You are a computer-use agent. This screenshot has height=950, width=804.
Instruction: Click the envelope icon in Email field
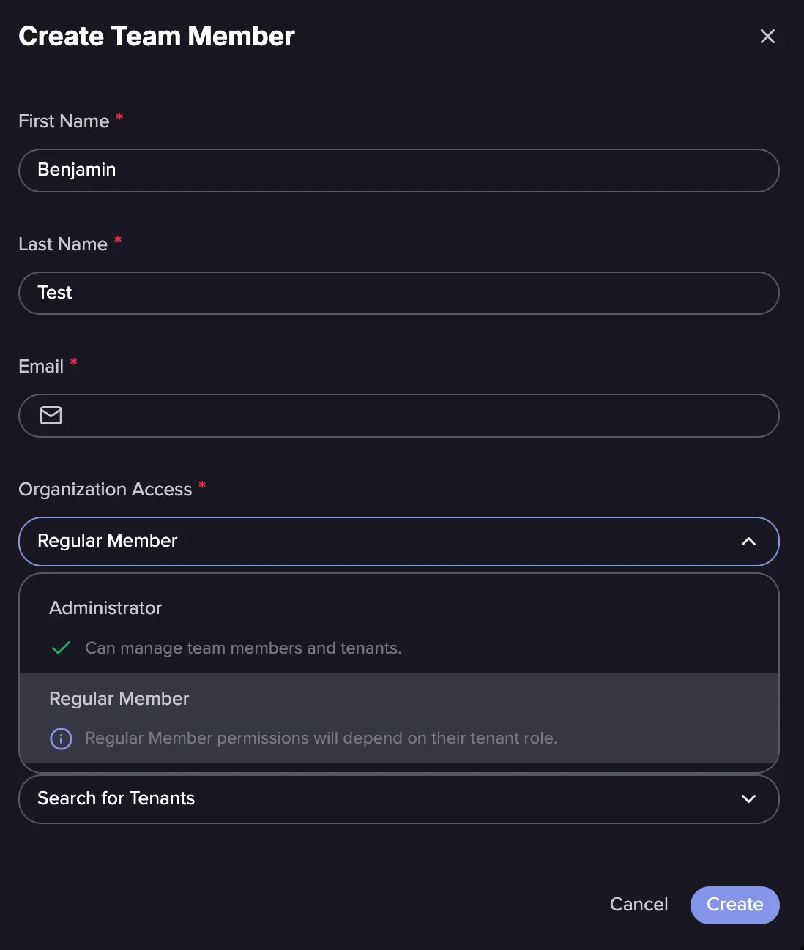(x=51, y=416)
